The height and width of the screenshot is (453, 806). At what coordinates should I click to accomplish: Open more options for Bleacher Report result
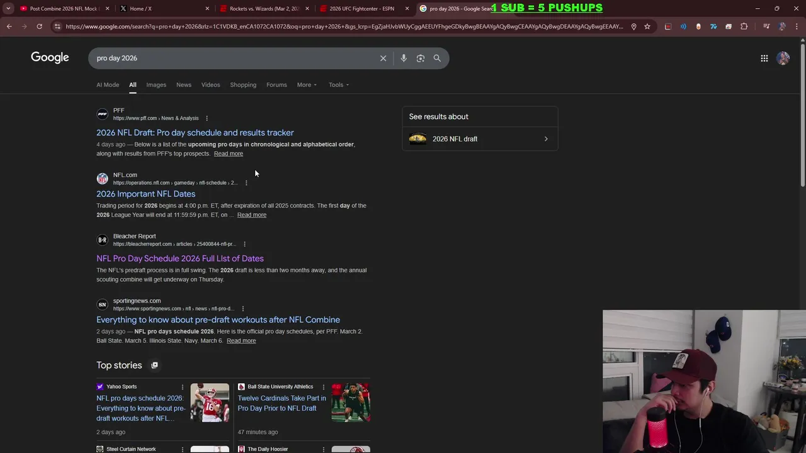[244, 244]
